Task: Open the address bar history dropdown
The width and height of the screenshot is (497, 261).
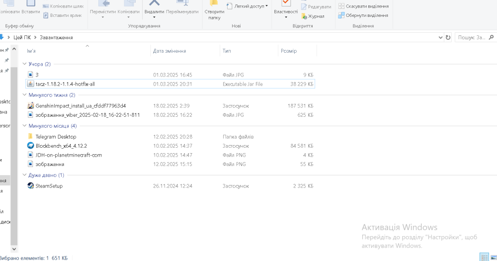Action: 440,37
